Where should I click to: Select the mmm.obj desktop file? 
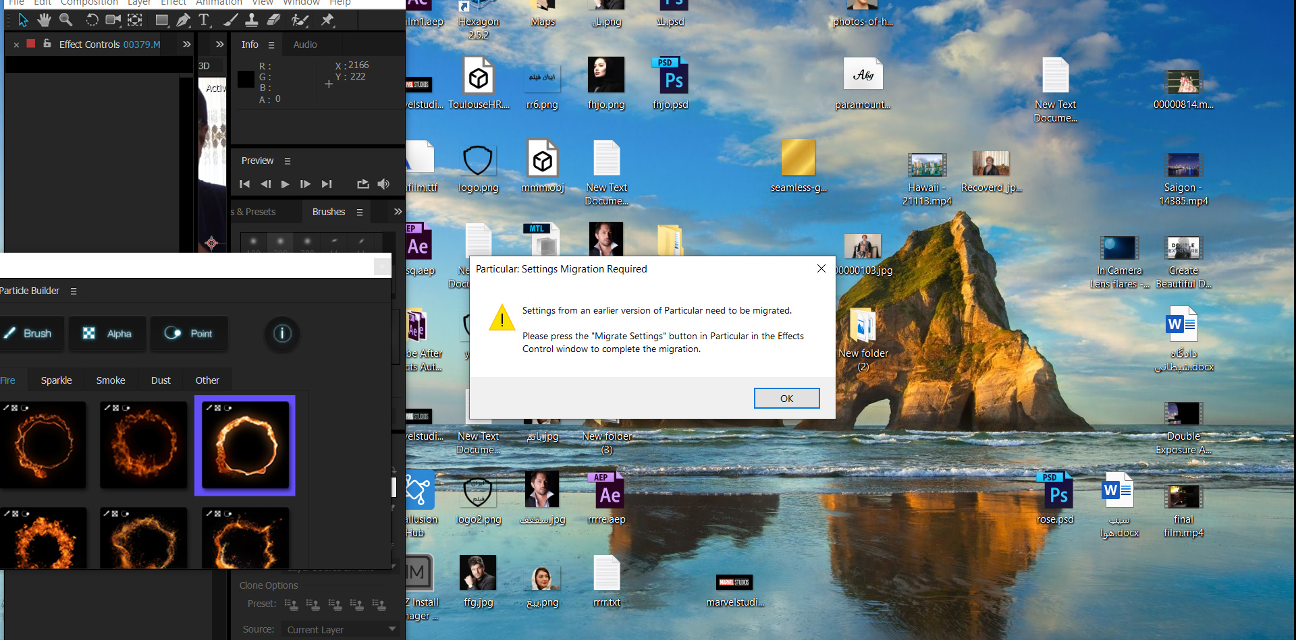[x=543, y=167]
